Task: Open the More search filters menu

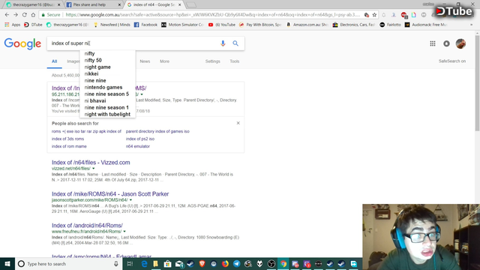Action: coord(164,61)
